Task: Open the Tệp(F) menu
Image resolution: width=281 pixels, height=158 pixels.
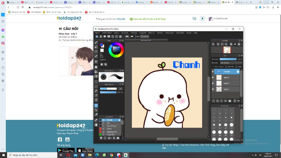Action: (x=97, y=33)
